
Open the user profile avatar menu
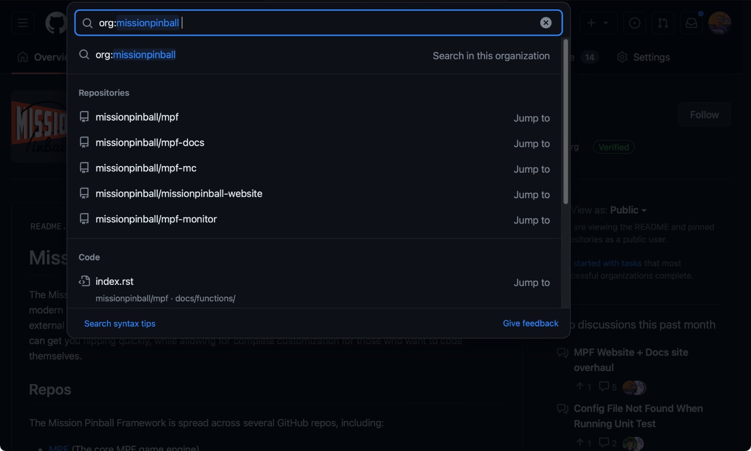click(x=720, y=23)
